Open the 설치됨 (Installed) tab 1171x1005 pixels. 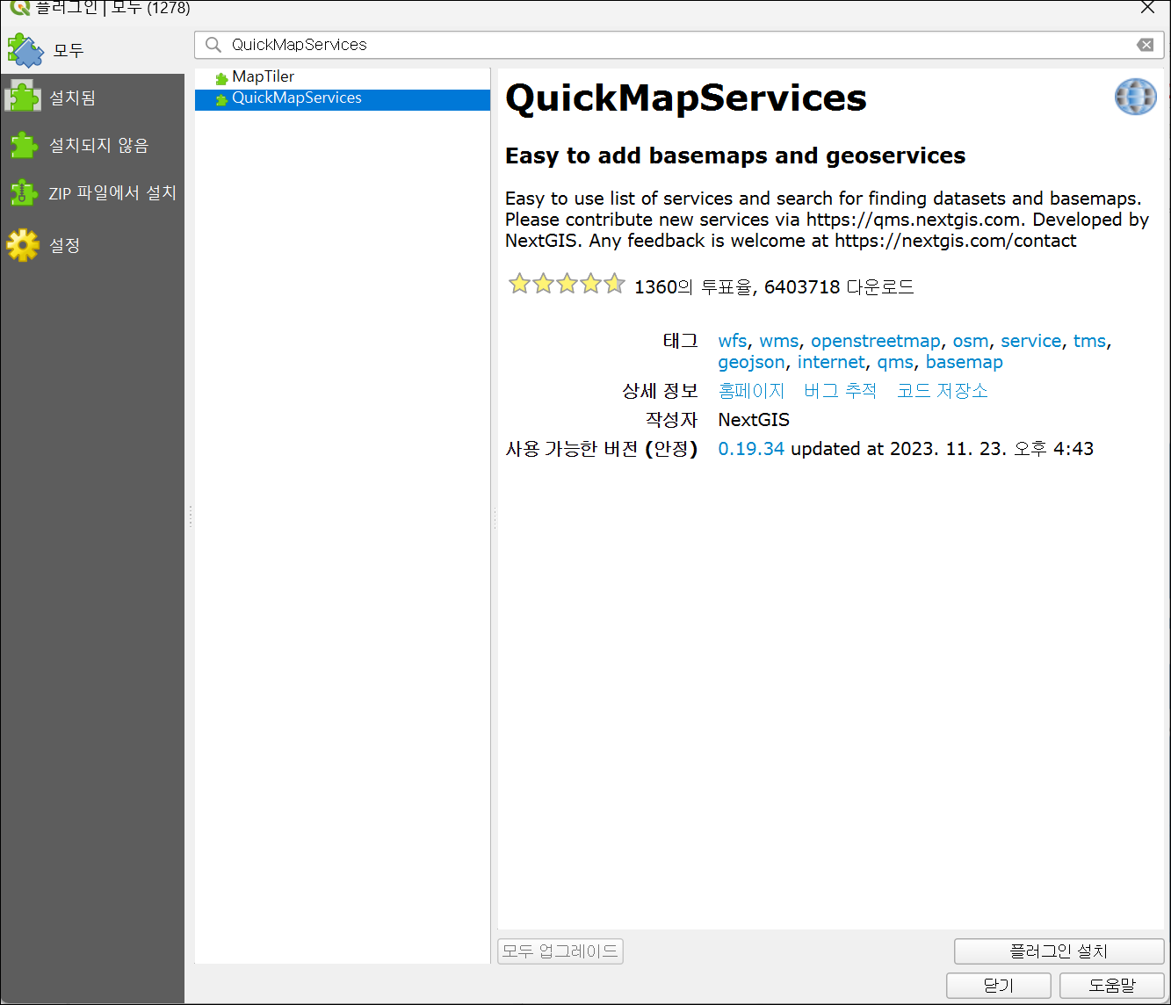click(x=92, y=98)
